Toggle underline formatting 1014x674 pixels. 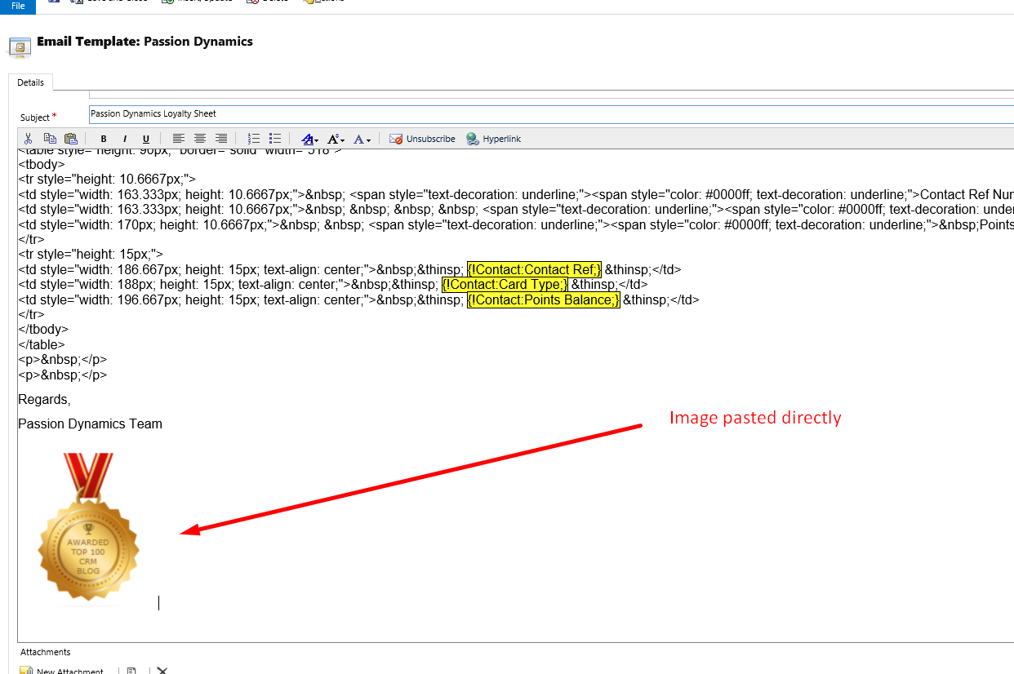pos(146,139)
